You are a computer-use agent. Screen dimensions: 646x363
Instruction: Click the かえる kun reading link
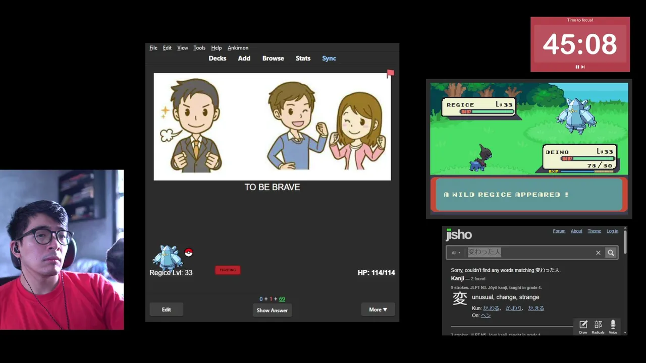(536, 308)
